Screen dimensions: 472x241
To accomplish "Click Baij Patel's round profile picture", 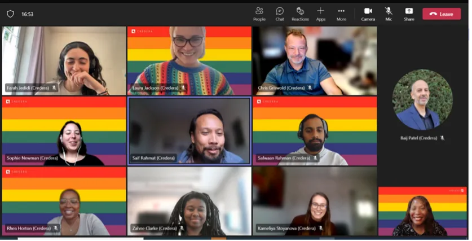I will (x=422, y=100).
